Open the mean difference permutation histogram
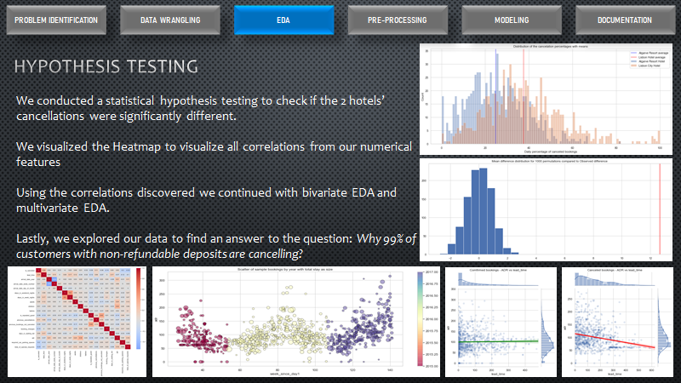Screen dimensions: 681x383 (546, 209)
